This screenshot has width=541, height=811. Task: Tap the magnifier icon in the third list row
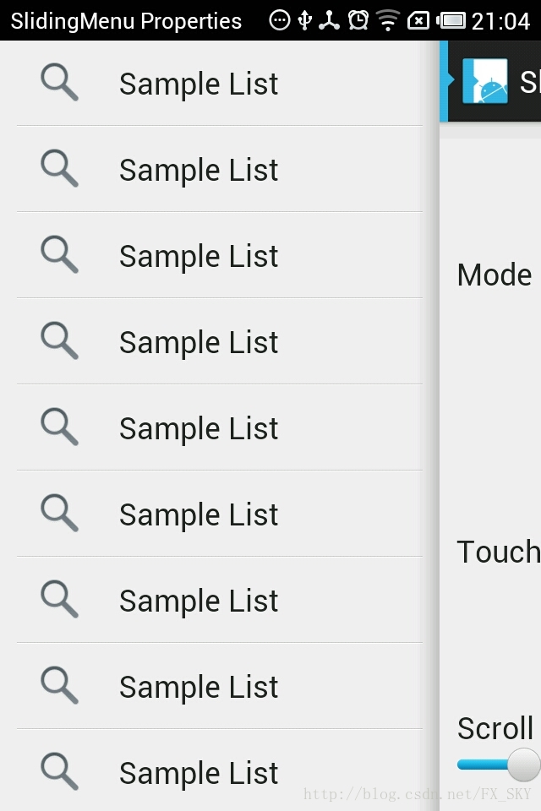(x=59, y=256)
